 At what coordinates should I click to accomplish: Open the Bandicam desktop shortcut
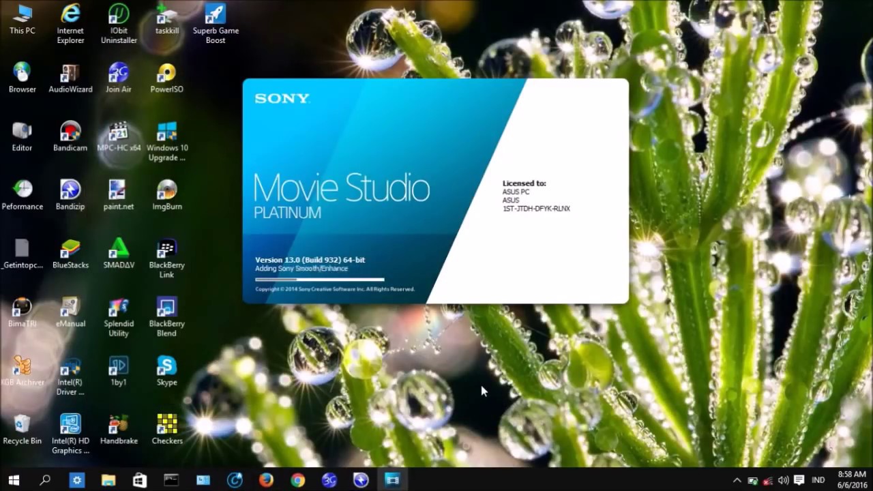pyautogui.click(x=70, y=137)
